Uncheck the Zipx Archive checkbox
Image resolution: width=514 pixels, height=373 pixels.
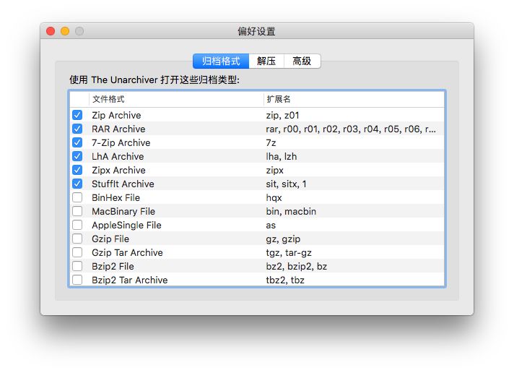click(77, 170)
